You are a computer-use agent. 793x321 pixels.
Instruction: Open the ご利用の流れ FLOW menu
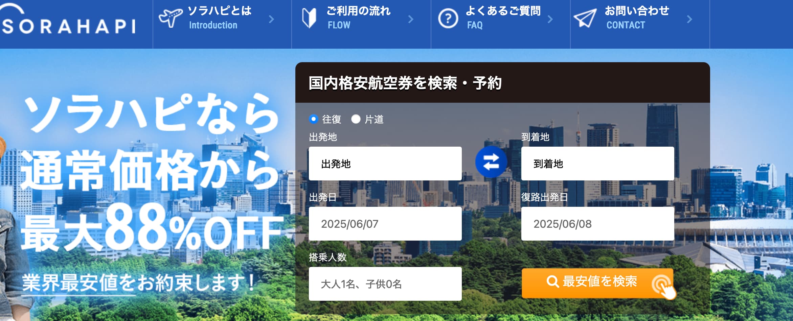[361, 24]
